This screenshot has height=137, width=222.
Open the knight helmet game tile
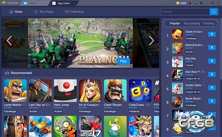pyautogui.click(x=15, y=126)
